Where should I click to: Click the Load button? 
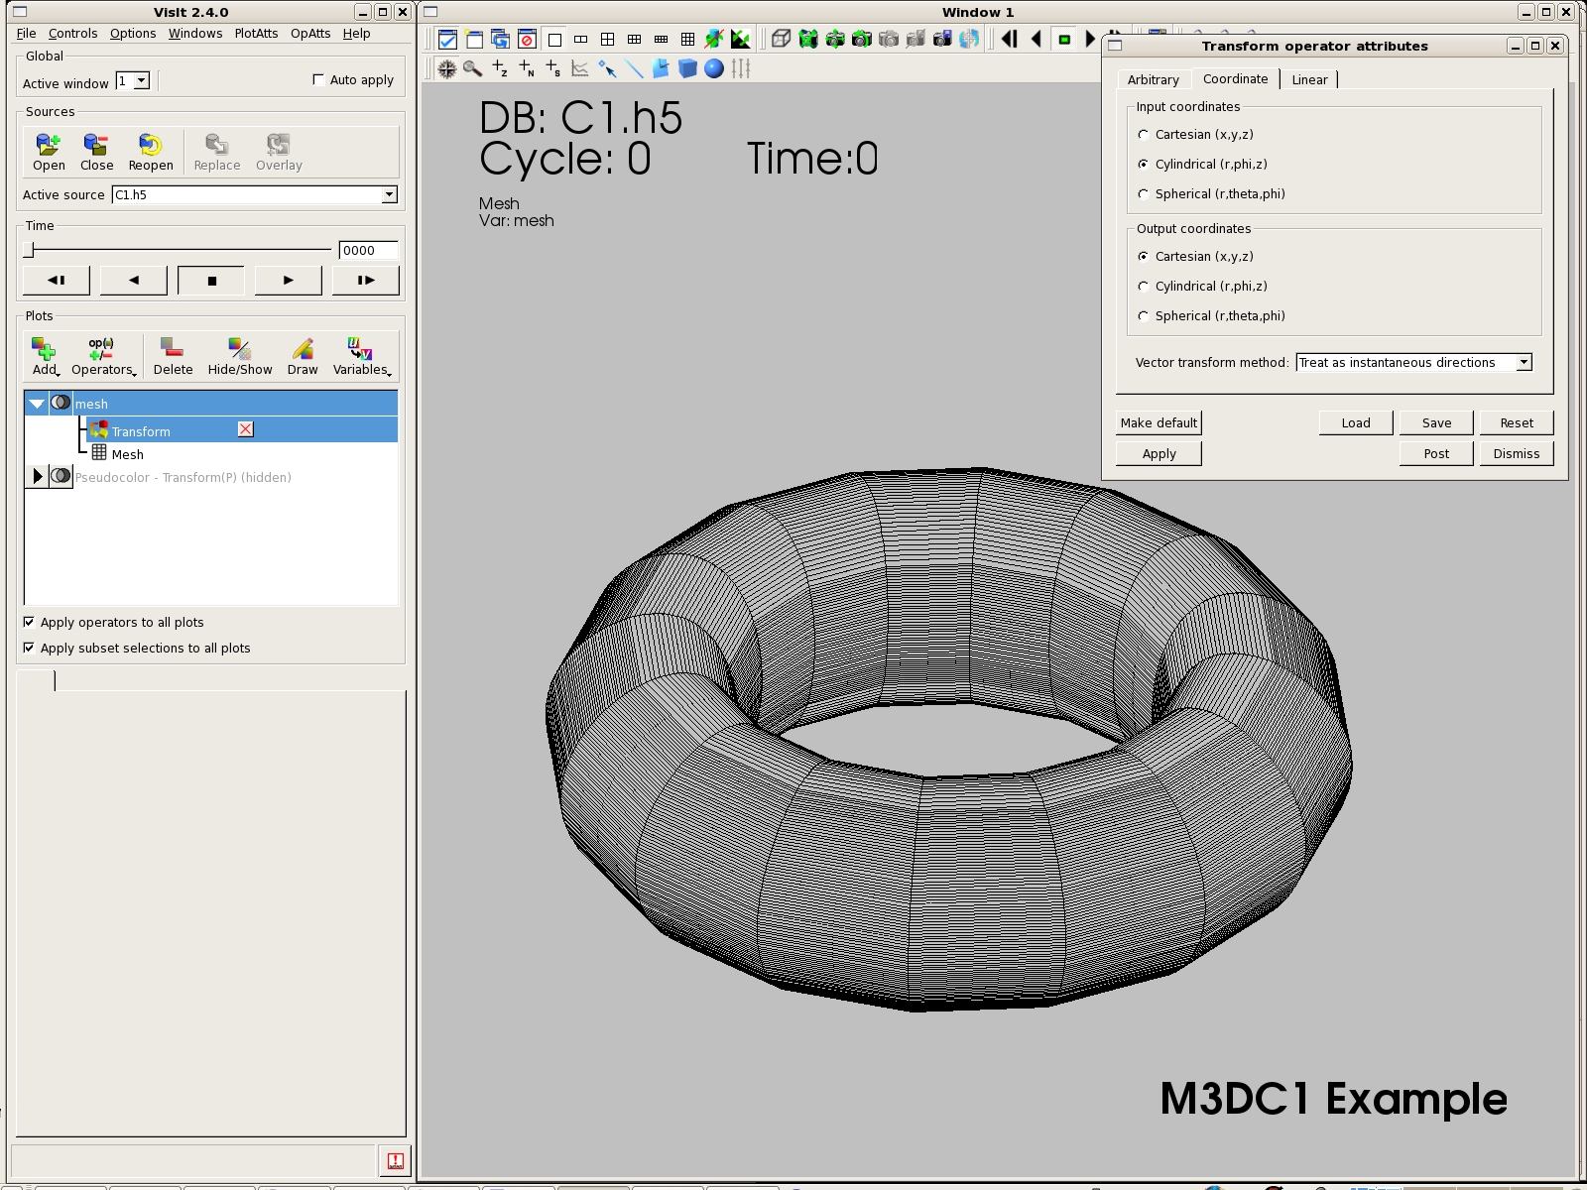point(1356,422)
